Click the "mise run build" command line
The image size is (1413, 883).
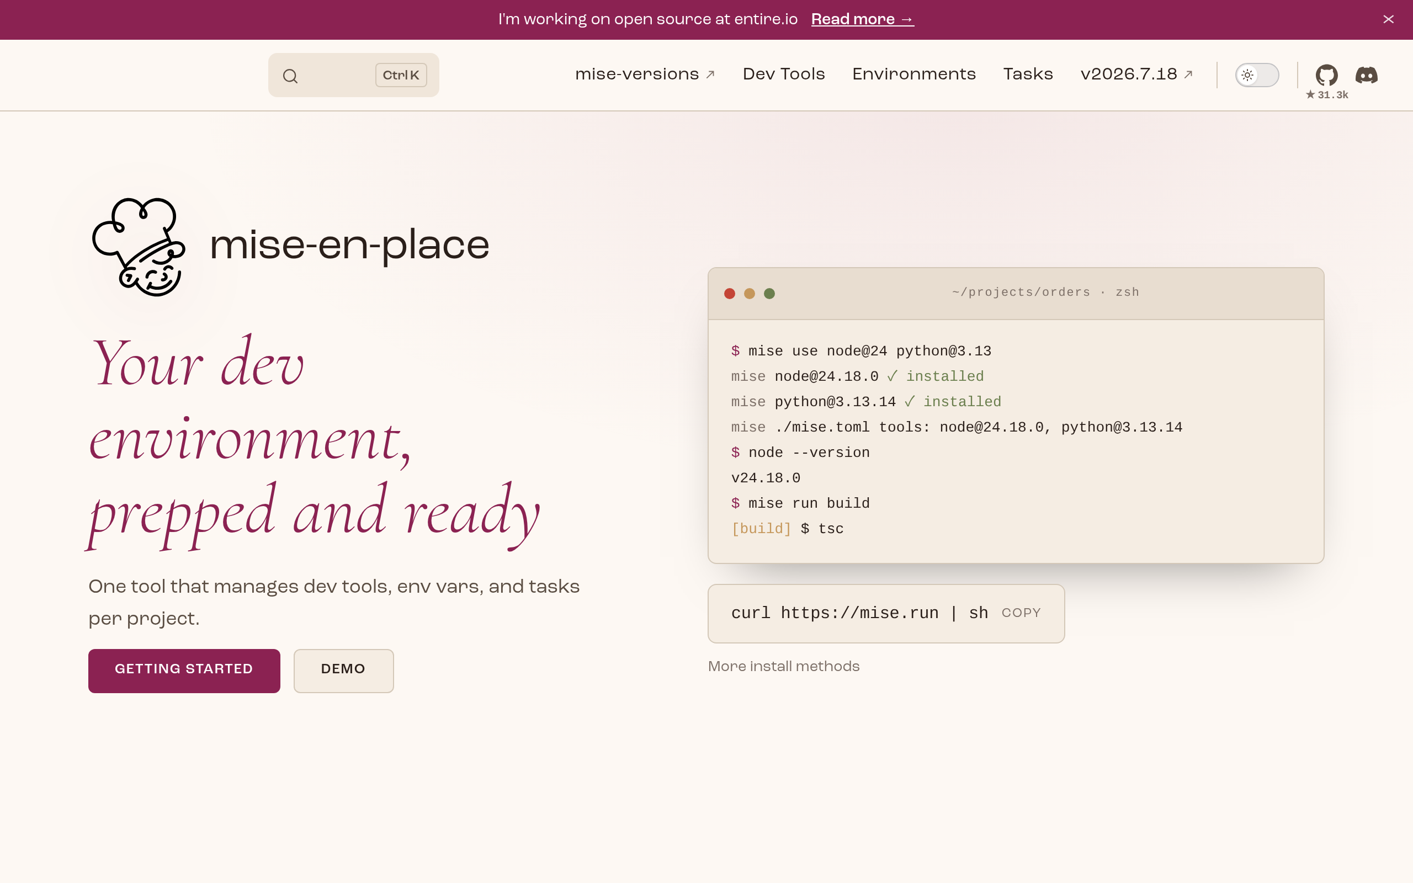pyautogui.click(x=800, y=503)
